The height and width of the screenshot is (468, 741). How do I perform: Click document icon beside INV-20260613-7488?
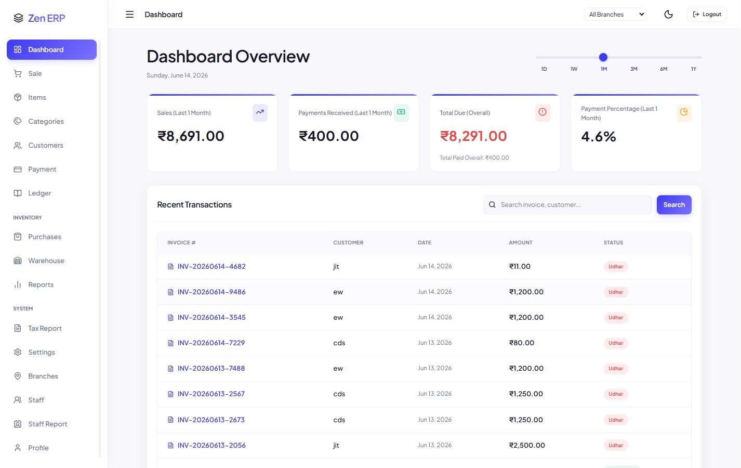[170, 369]
